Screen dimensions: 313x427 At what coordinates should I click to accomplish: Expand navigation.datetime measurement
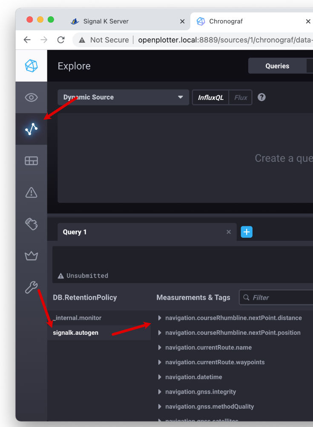pyautogui.click(x=160, y=377)
